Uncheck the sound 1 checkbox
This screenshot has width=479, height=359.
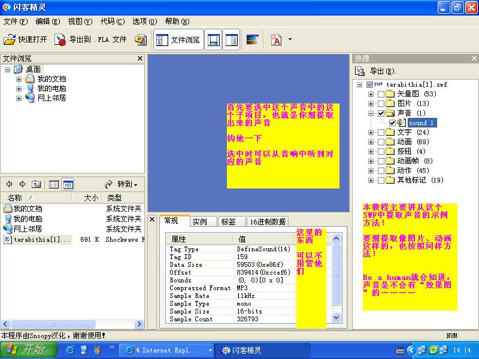coord(392,123)
